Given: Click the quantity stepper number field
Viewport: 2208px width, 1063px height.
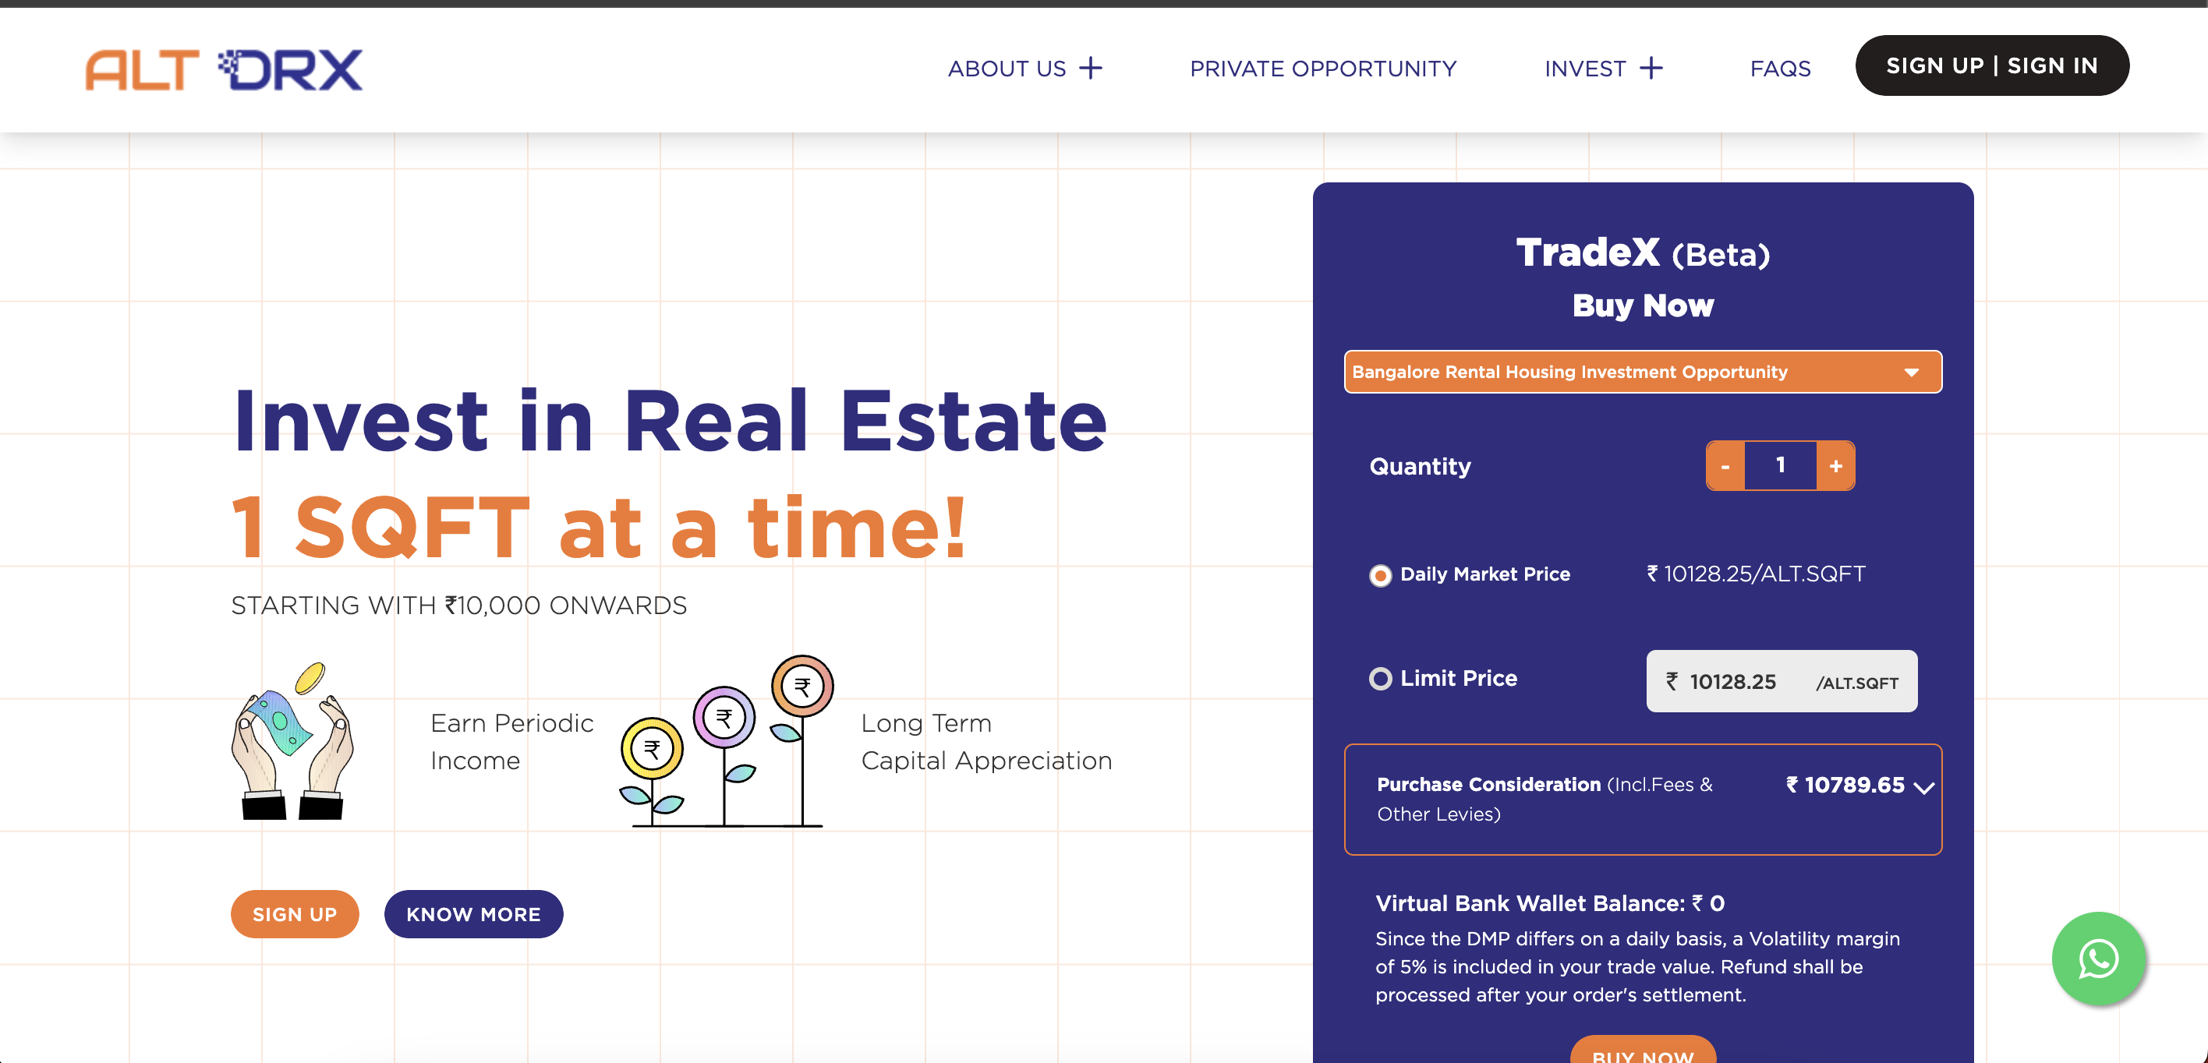Looking at the screenshot, I should tap(1778, 466).
